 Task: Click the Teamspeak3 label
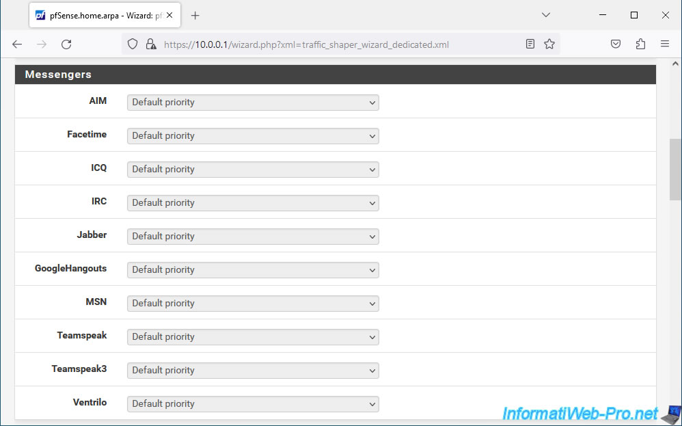click(79, 369)
